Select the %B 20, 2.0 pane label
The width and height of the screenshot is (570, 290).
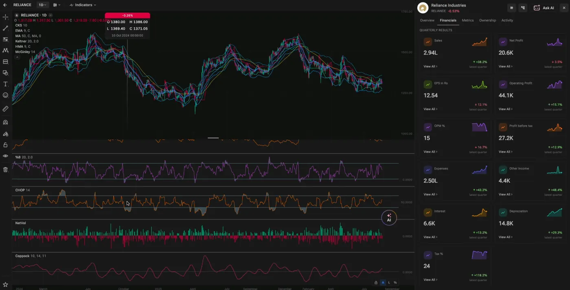click(x=24, y=157)
